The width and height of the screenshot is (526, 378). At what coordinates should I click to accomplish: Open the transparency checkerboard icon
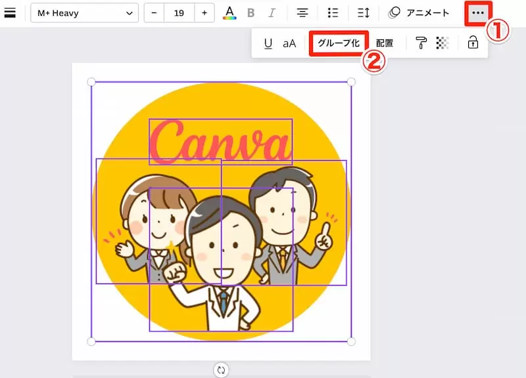point(442,43)
